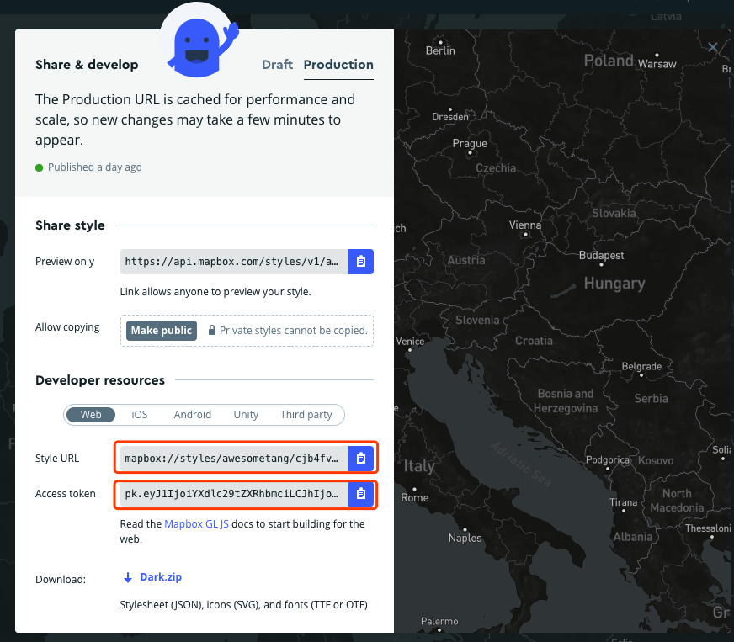Click the Developer resources section heading
The height and width of the screenshot is (642, 734).
click(x=100, y=380)
